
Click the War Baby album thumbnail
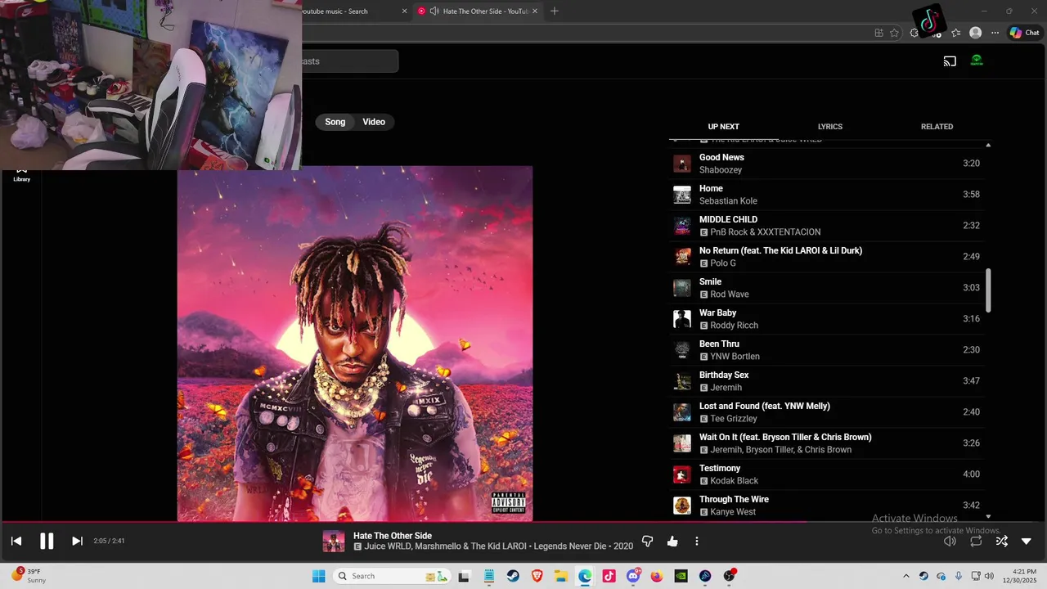point(682,319)
